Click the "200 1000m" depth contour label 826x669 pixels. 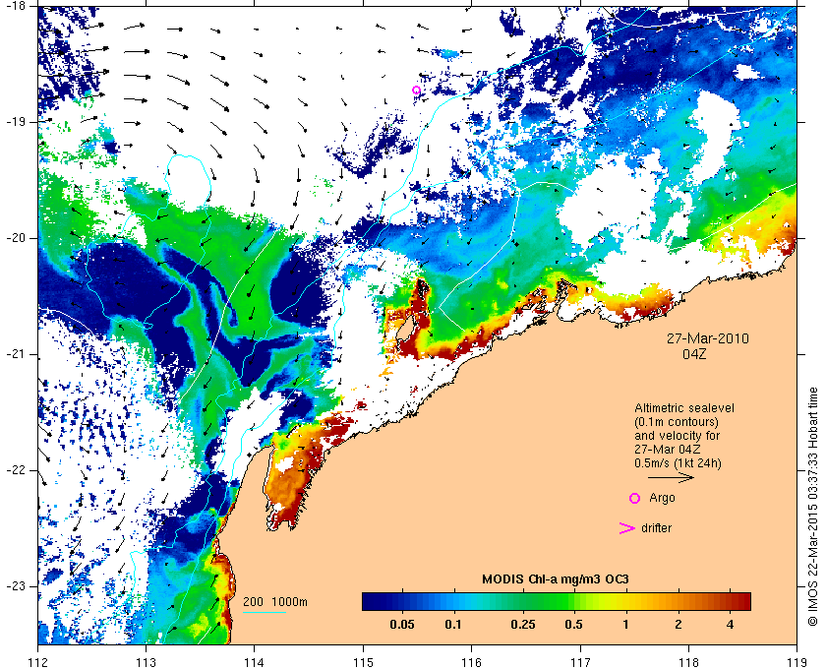(275, 602)
